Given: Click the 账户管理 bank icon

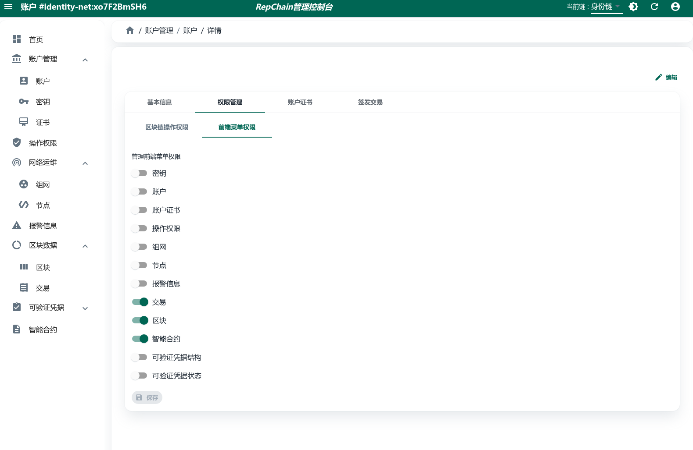Looking at the screenshot, I should pos(17,59).
